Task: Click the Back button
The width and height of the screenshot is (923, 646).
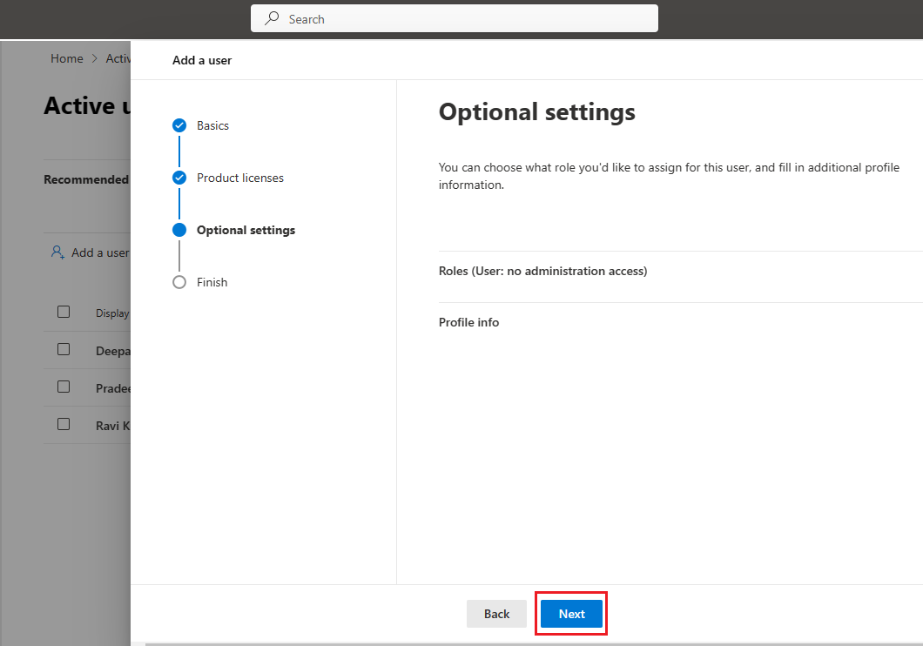Action: coord(496,614)
